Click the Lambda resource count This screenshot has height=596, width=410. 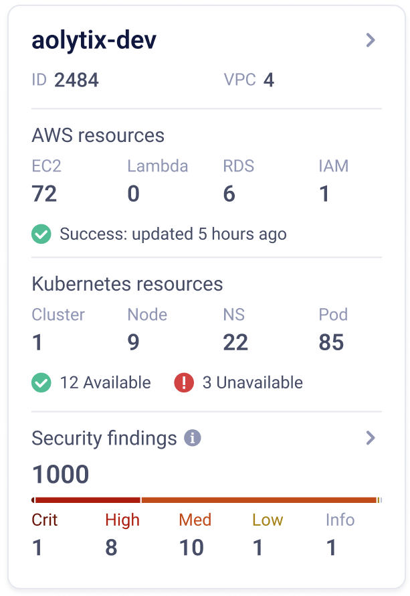(134, 194)
